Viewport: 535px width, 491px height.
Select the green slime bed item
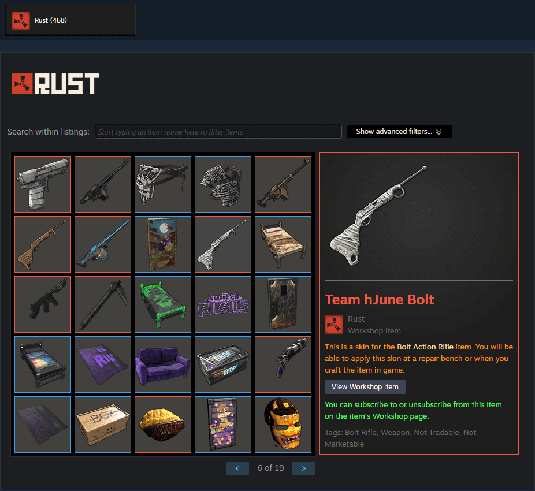[163, 304]
